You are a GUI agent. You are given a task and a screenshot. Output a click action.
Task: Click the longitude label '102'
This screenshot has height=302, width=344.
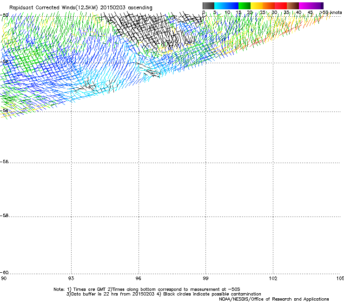pos(273,278)
